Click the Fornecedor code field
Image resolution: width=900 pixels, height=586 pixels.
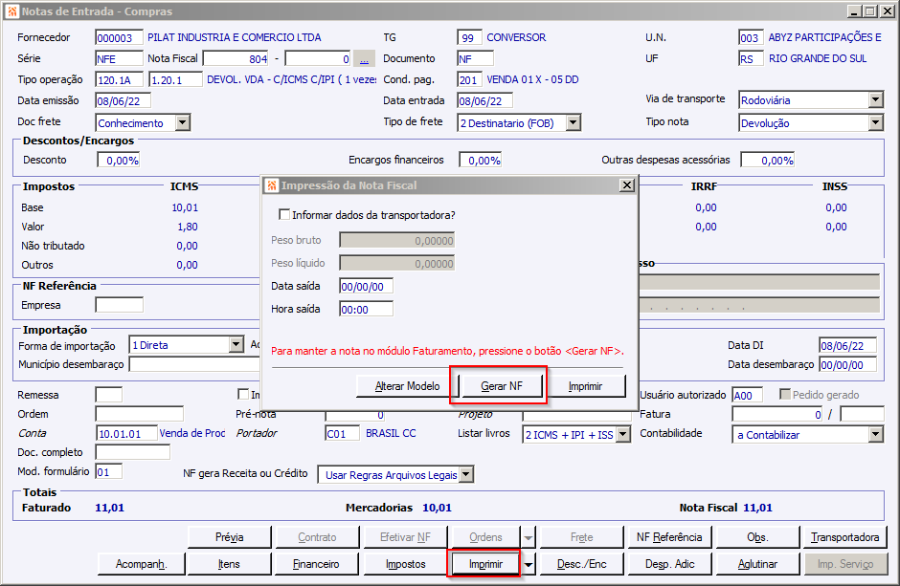[119, 38]
